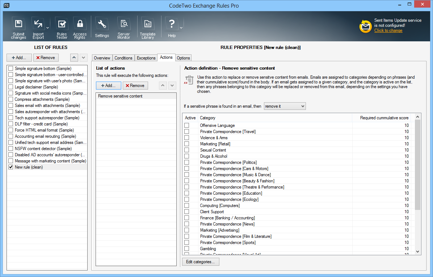This screenshot has width=433, height=277.
Task: Move selected rule down in rules list
Action: 84,58
